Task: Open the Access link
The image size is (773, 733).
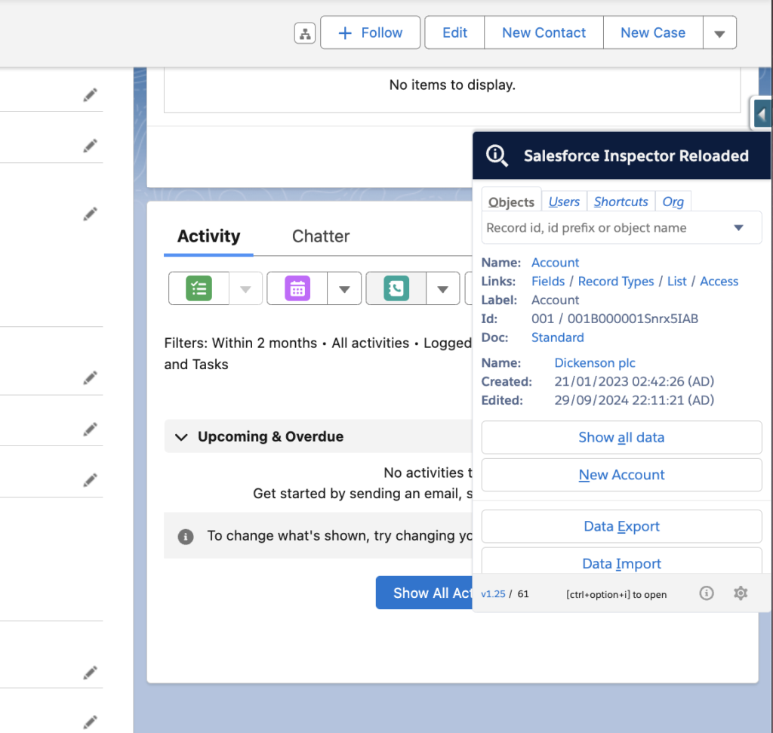Action: click(719, 282)
